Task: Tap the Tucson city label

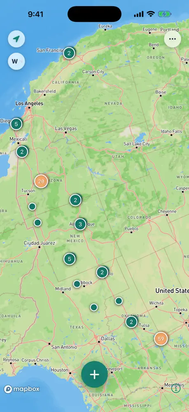Action: coord(28,191)
